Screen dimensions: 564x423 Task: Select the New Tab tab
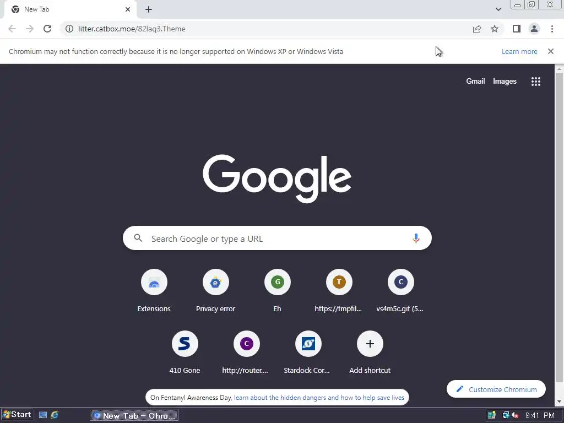point(70,9)
